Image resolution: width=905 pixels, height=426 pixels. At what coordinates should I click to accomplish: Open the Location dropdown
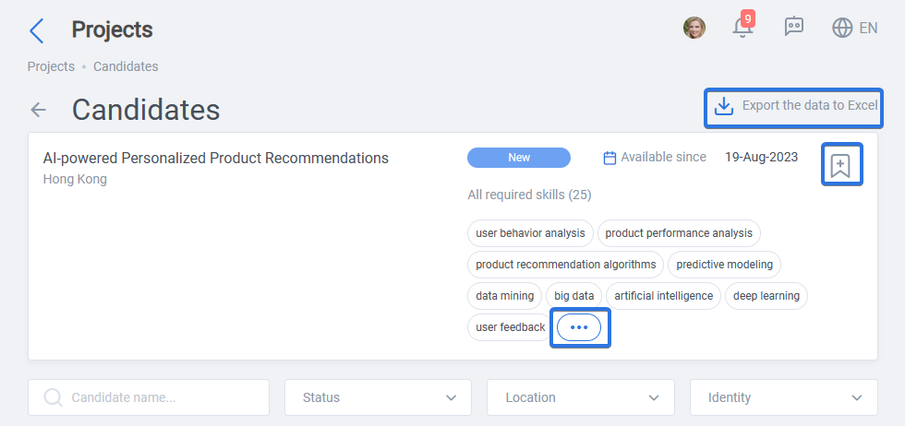[x=581, y=397]
